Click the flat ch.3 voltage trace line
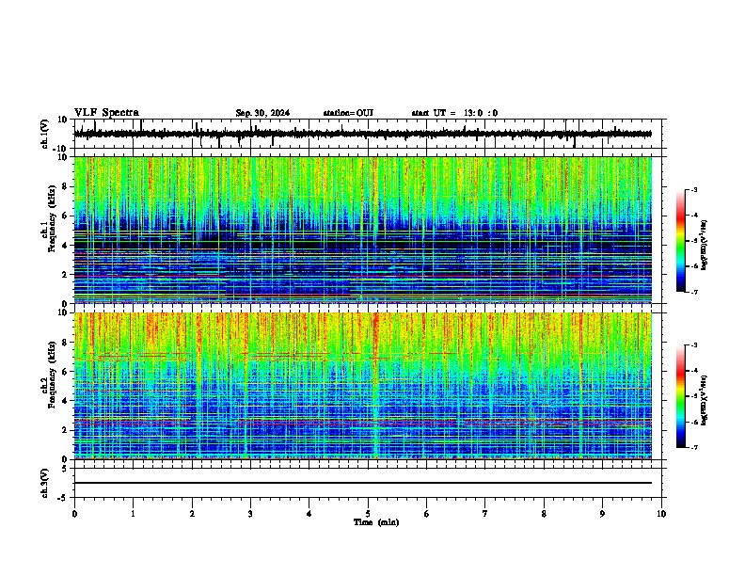This screenshot has width=745, height=576. [362, 483]
